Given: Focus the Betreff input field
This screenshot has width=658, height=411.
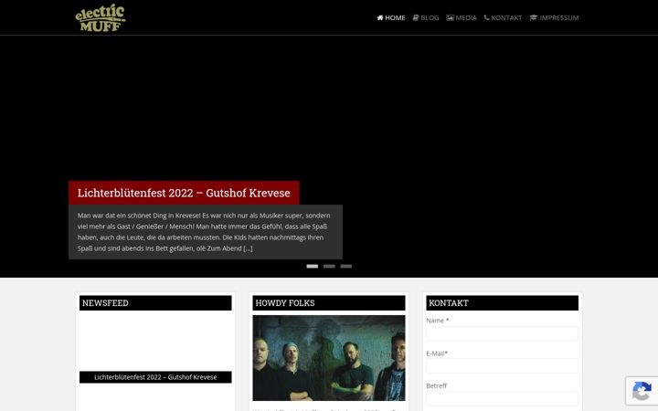Looking at the screenshot, I should tap(503, 398).
